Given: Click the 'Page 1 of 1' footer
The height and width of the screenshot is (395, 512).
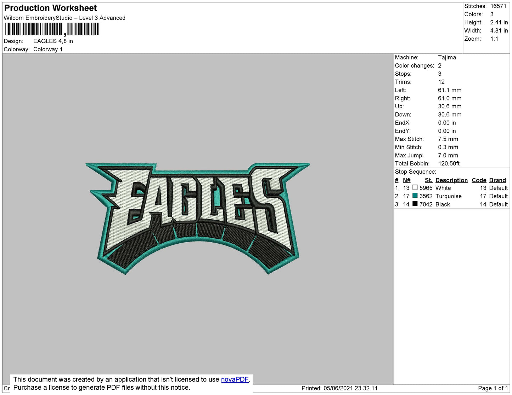Looking at the screenshot, I should pos(493,388).
